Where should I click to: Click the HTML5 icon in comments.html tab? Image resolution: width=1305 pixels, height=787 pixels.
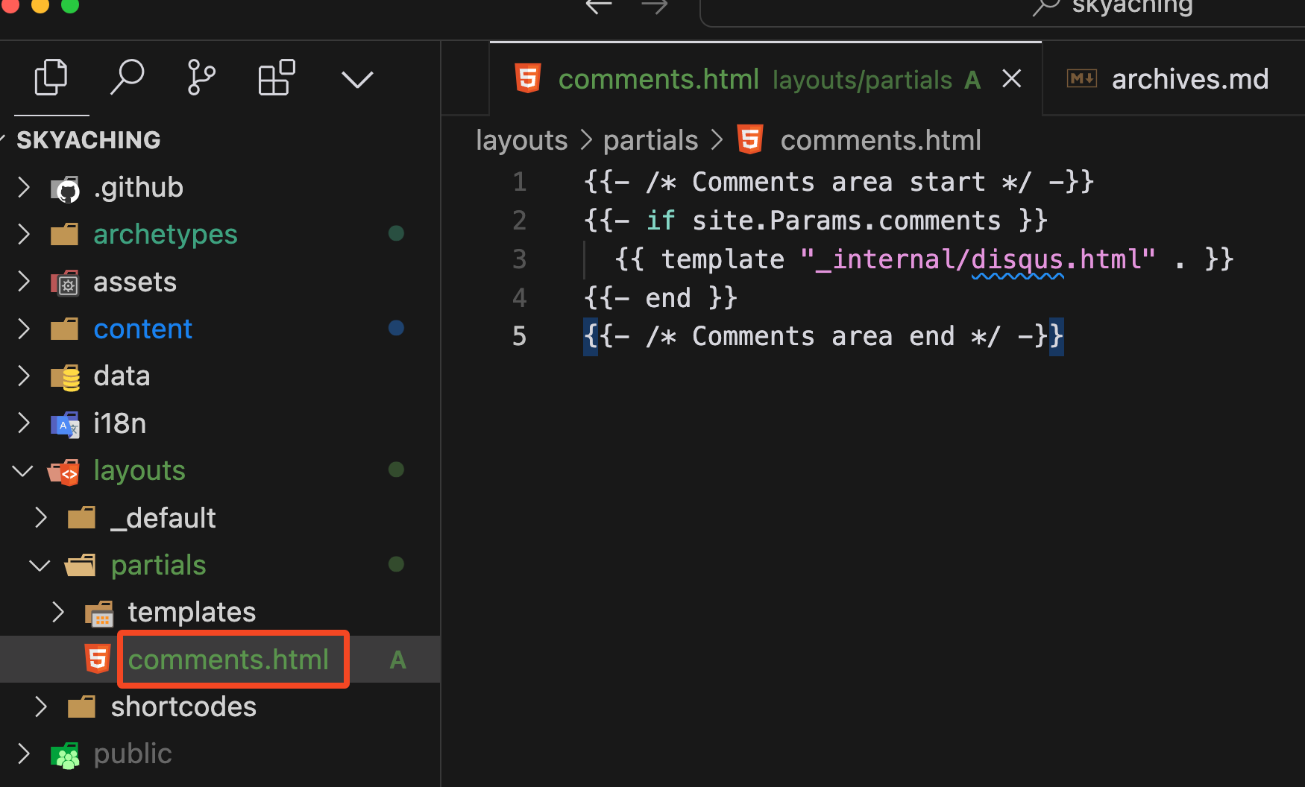[x=528, y=78]
